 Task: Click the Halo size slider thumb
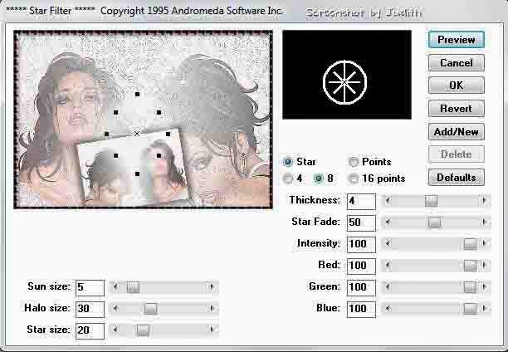(x=150, y=309)
